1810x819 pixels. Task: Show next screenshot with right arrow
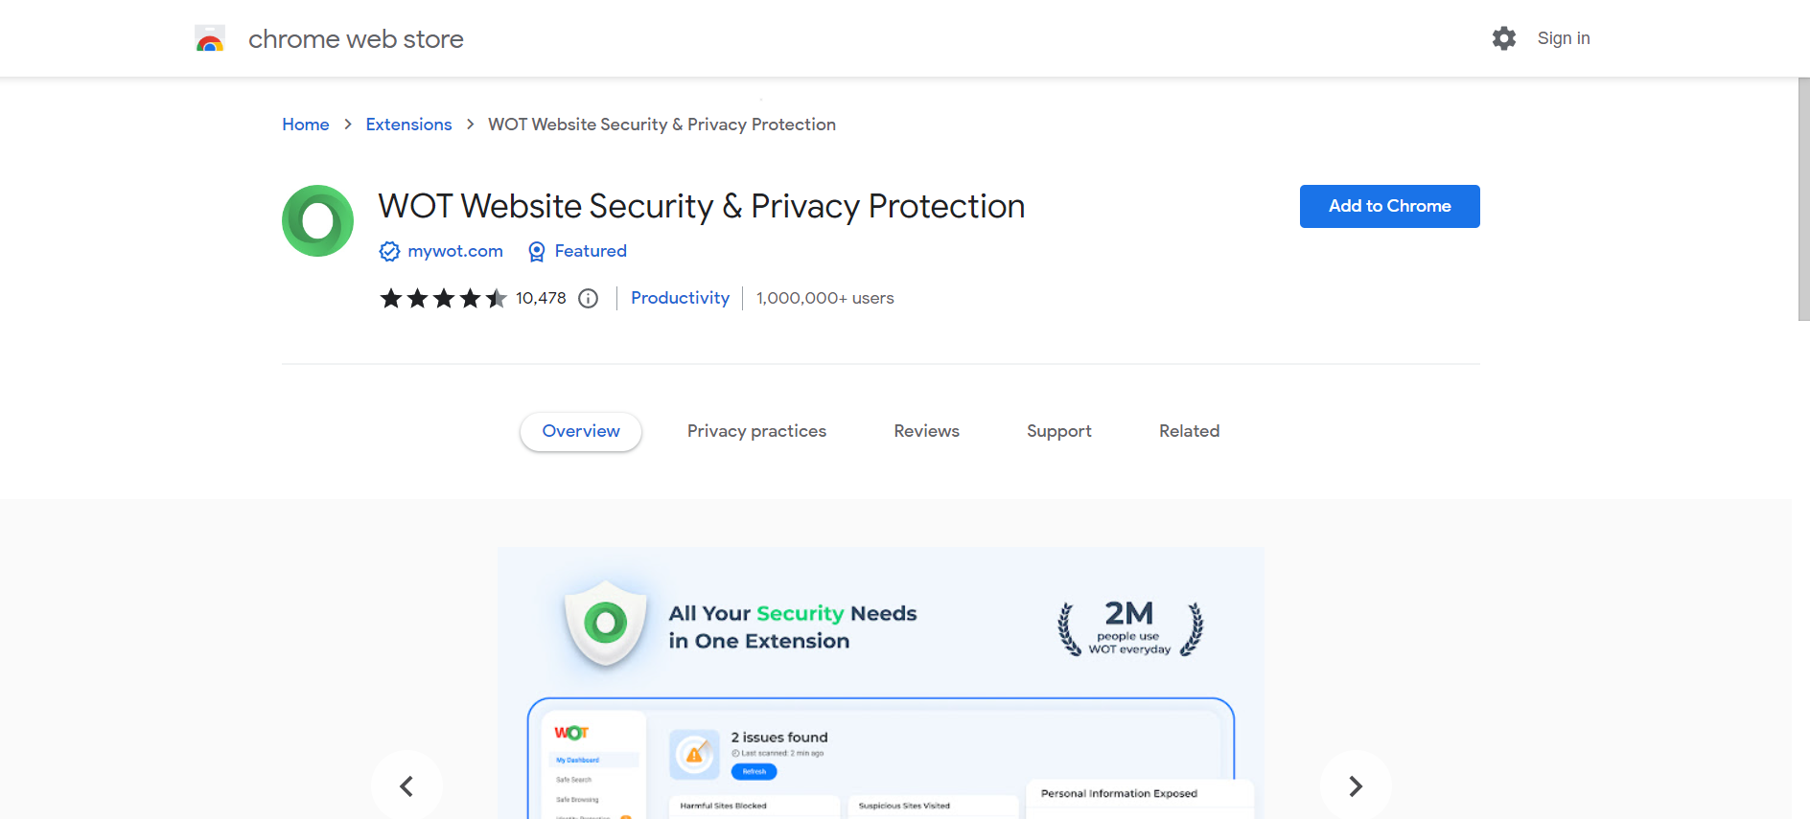tap(1355, 785)
